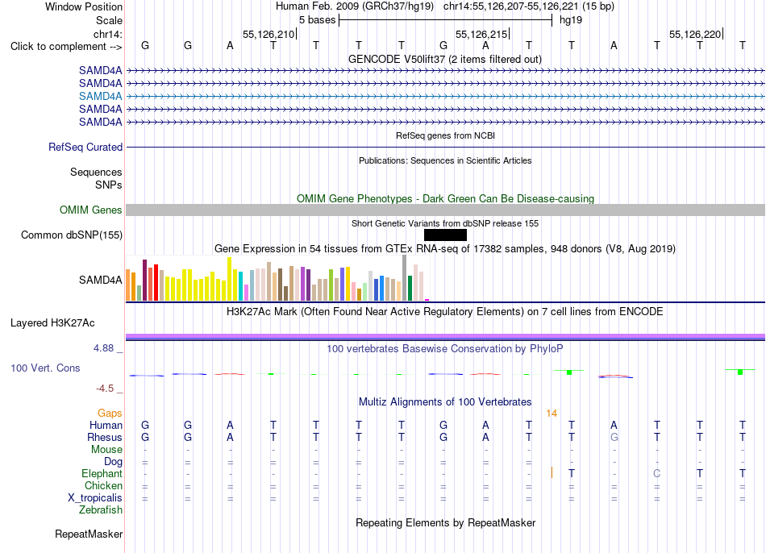Click the Scale label
766x553 pixels.
coord(109,20)
